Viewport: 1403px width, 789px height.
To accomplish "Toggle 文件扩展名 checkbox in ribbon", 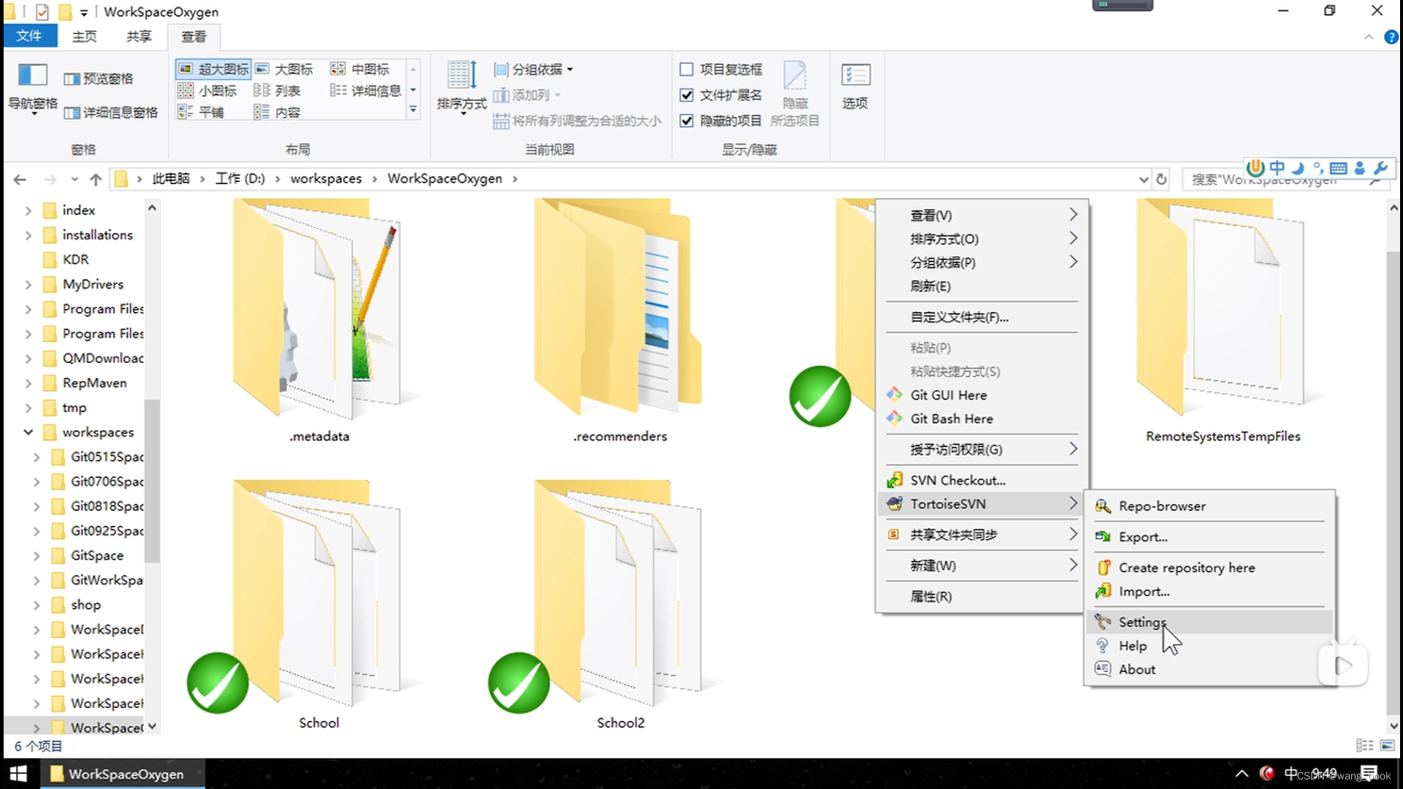I will point(687,94).
